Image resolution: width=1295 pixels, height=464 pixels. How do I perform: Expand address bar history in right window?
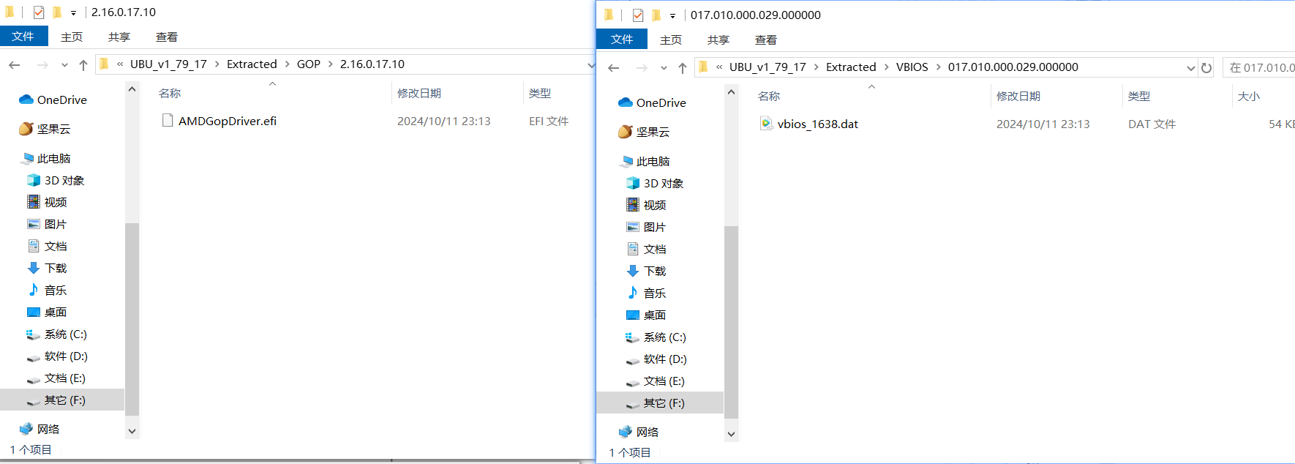pos(1190,67)
